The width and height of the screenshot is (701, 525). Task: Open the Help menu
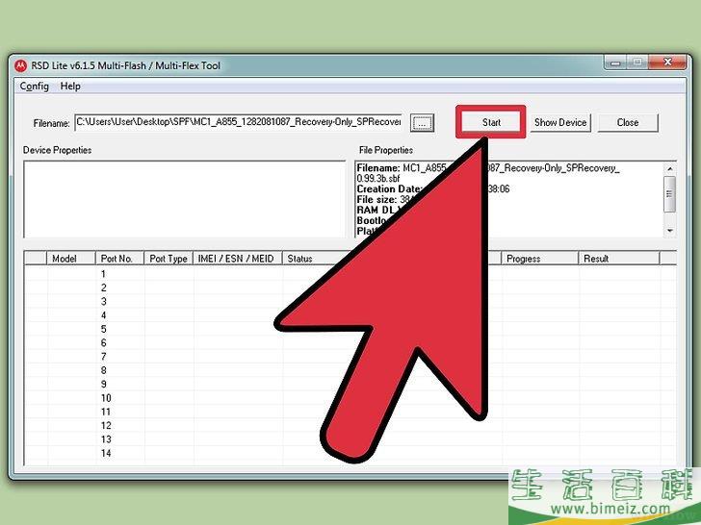(x=70, y=87)
